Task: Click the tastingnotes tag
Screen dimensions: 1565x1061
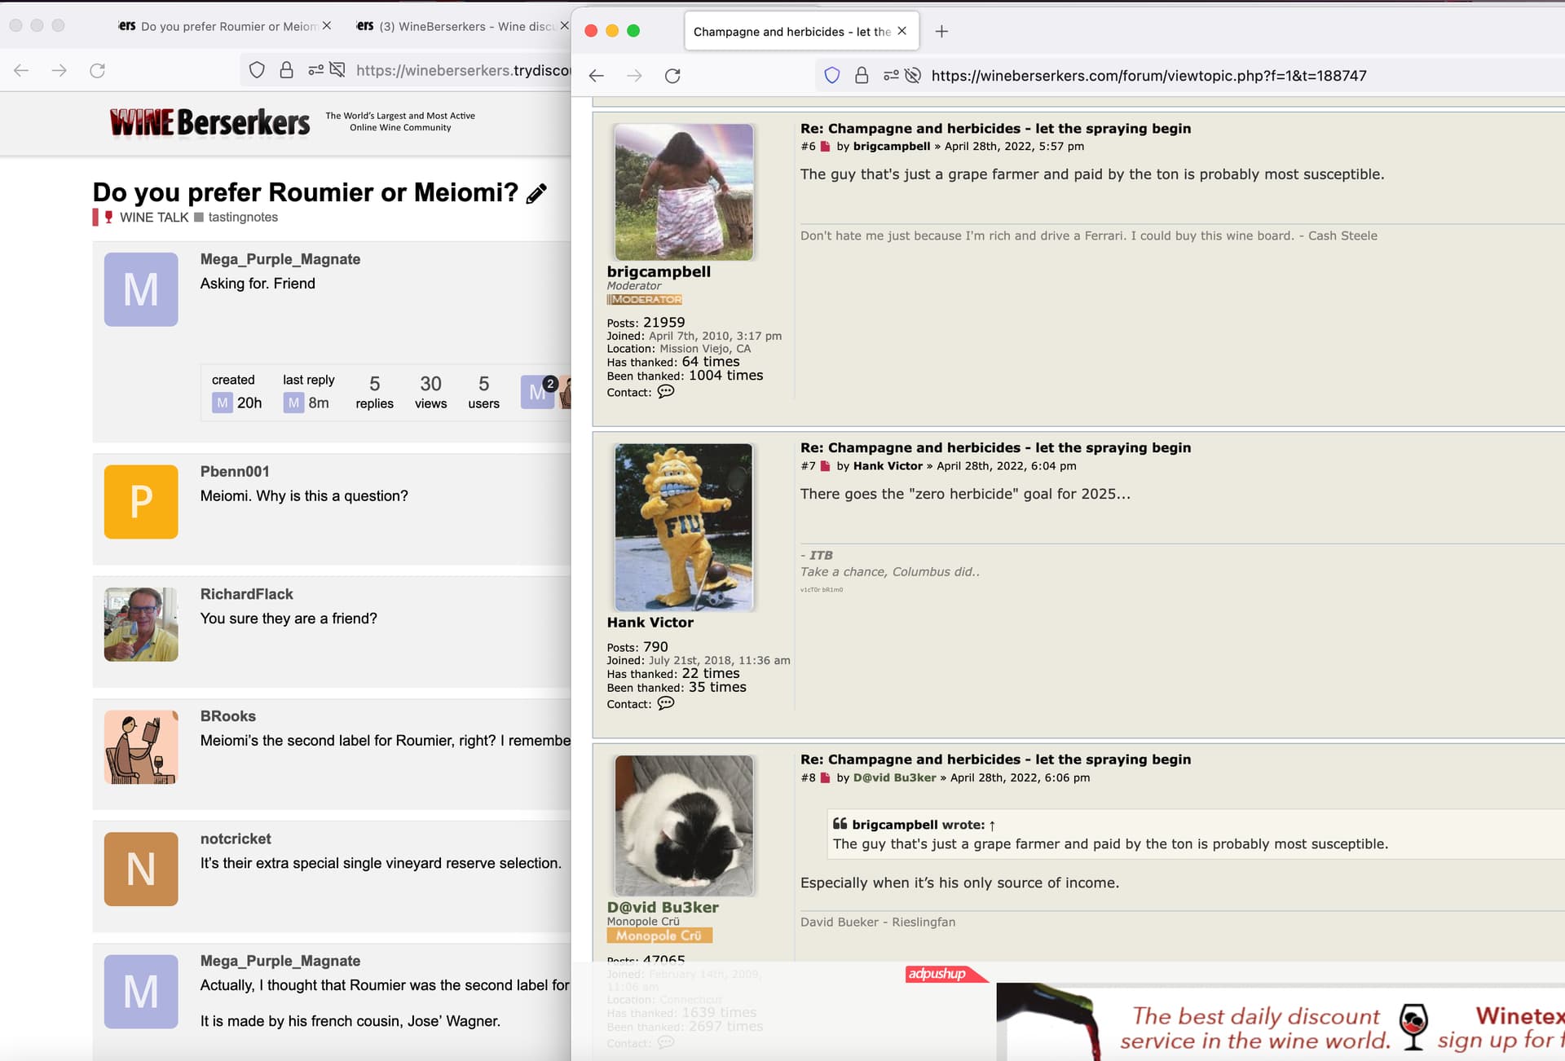Action: tap(243, 218)
